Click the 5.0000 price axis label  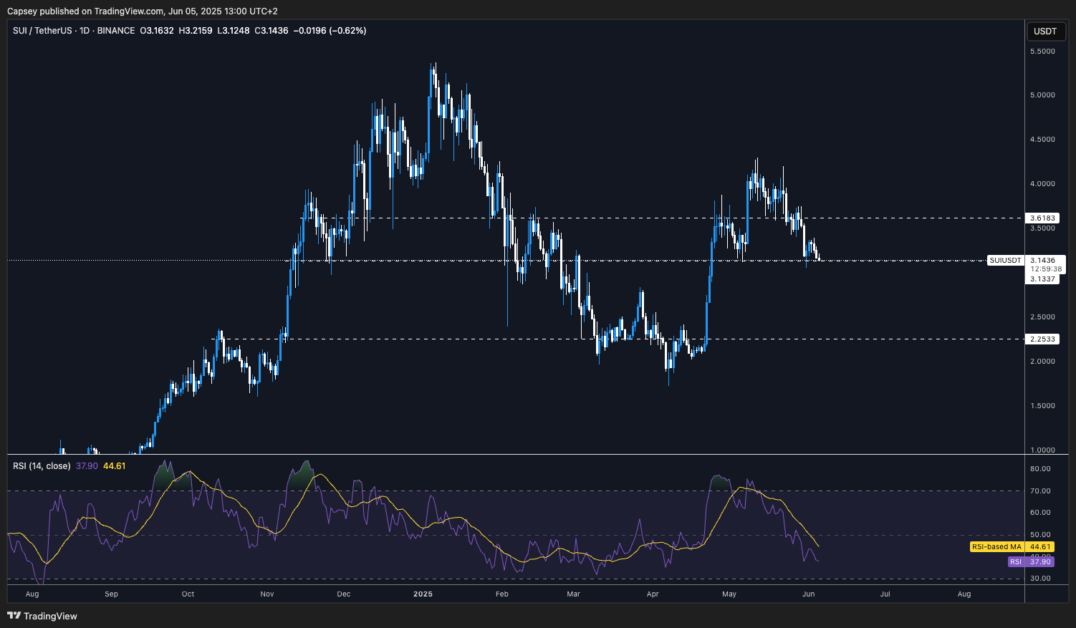coord(1042,95)
